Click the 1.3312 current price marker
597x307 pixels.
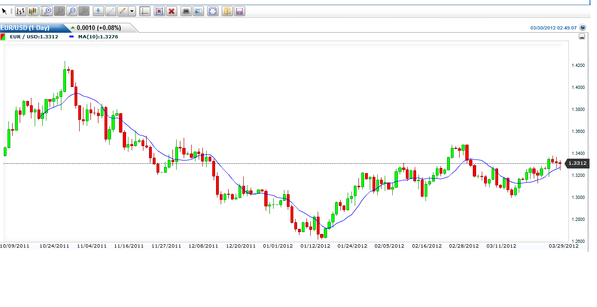577,163
